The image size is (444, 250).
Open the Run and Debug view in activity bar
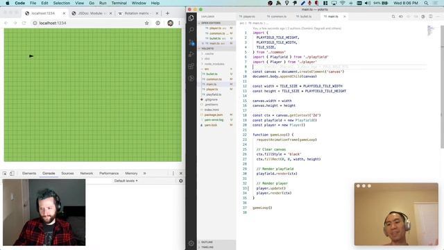pyautogui.click(x=191, y=54)
